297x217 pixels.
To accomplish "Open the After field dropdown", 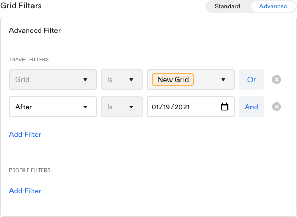I will [53, 107].
